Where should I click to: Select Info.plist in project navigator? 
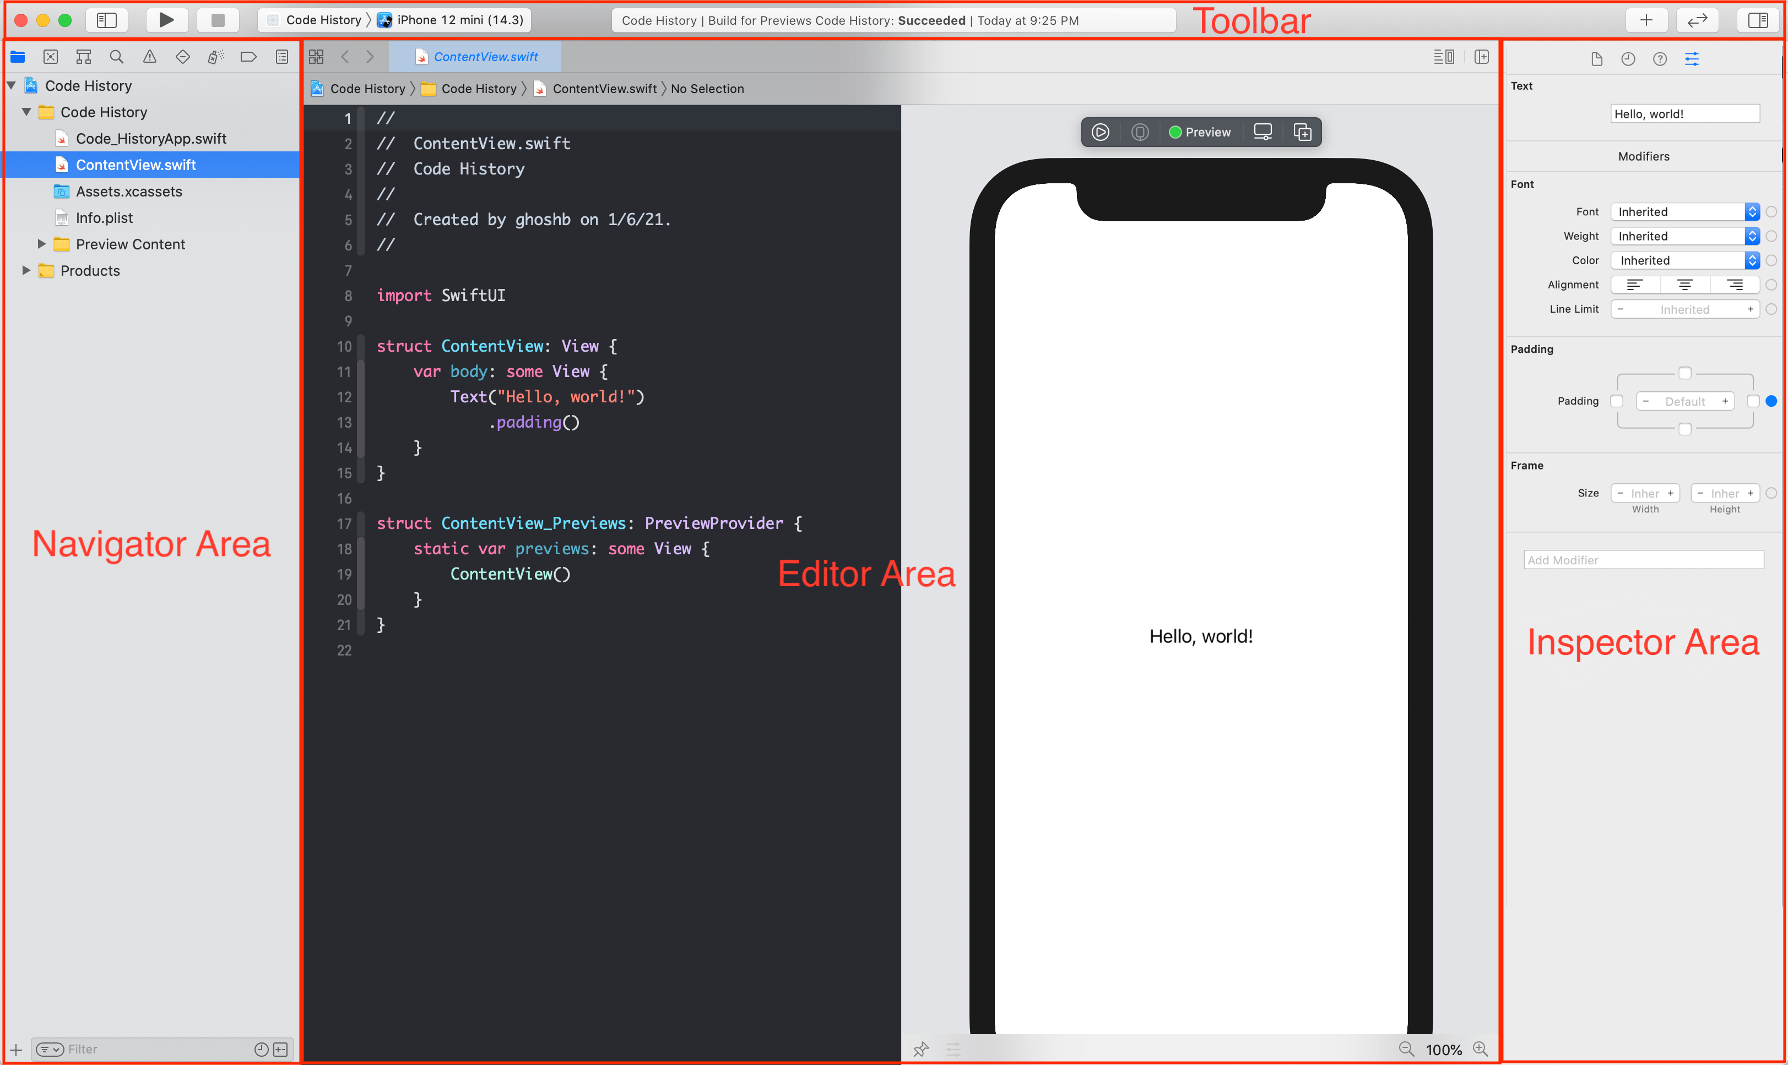point(104,218)
